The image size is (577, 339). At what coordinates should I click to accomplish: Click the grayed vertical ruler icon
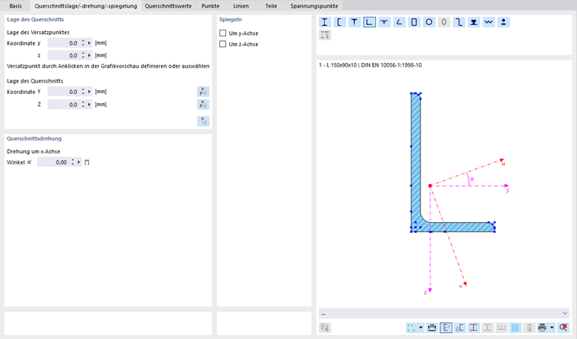[529, 327]
